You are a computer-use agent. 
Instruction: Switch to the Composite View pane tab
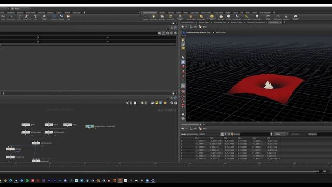click(x=219, y=22)
